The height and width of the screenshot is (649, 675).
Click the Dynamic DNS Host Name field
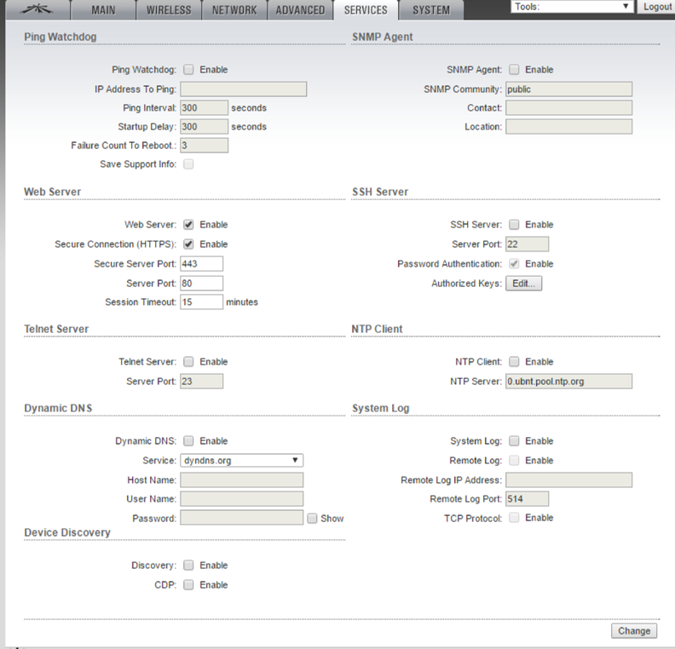click(241, 480)
